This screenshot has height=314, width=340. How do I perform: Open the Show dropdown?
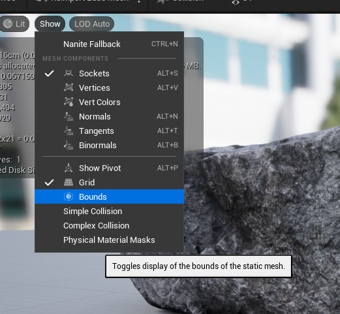pos(50,24)
